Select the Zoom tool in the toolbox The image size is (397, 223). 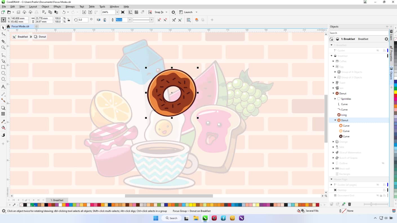(x=3, y=48)
